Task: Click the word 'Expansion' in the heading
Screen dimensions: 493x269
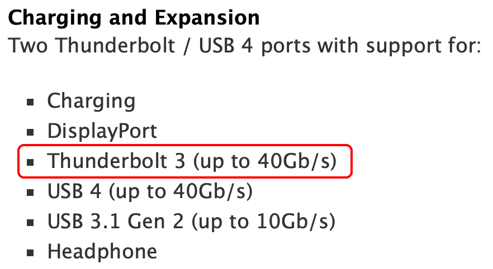Action: click(x=207, y=18)
